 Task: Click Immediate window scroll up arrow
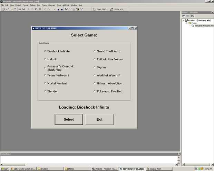(179, 157)
